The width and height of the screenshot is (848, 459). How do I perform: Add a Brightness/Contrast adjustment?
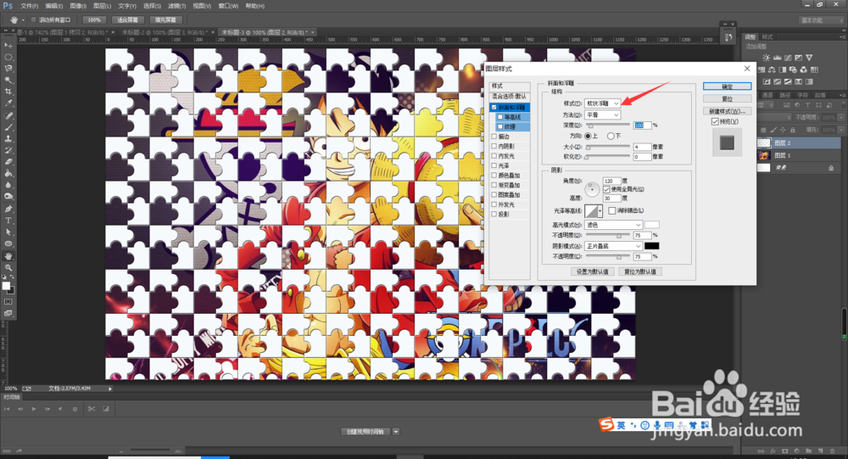coord(767,58)
